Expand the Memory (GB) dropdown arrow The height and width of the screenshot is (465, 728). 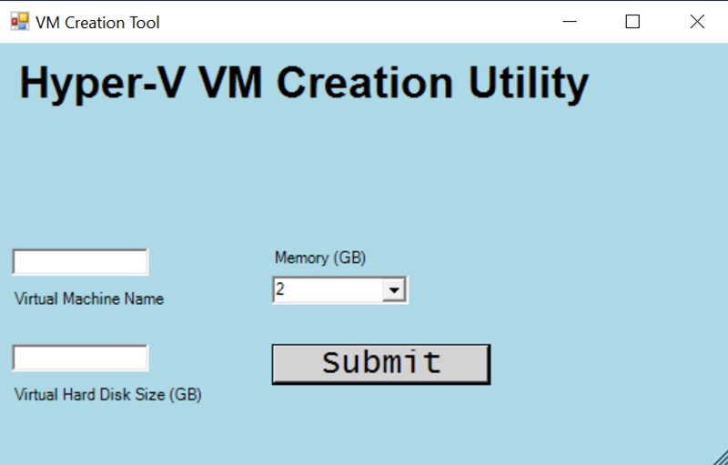pyautogui.click(x=394, y=290)
